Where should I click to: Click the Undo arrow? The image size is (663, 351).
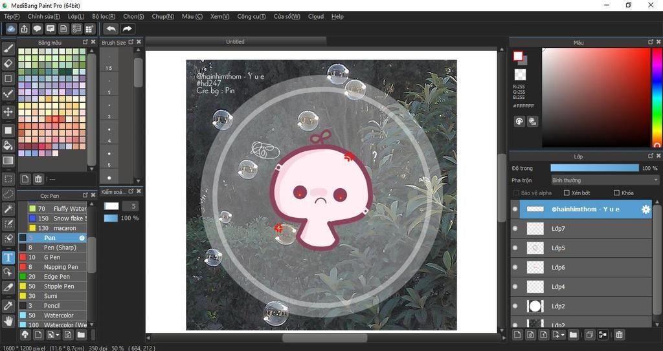pyautogui.click(x=111, y=28)
